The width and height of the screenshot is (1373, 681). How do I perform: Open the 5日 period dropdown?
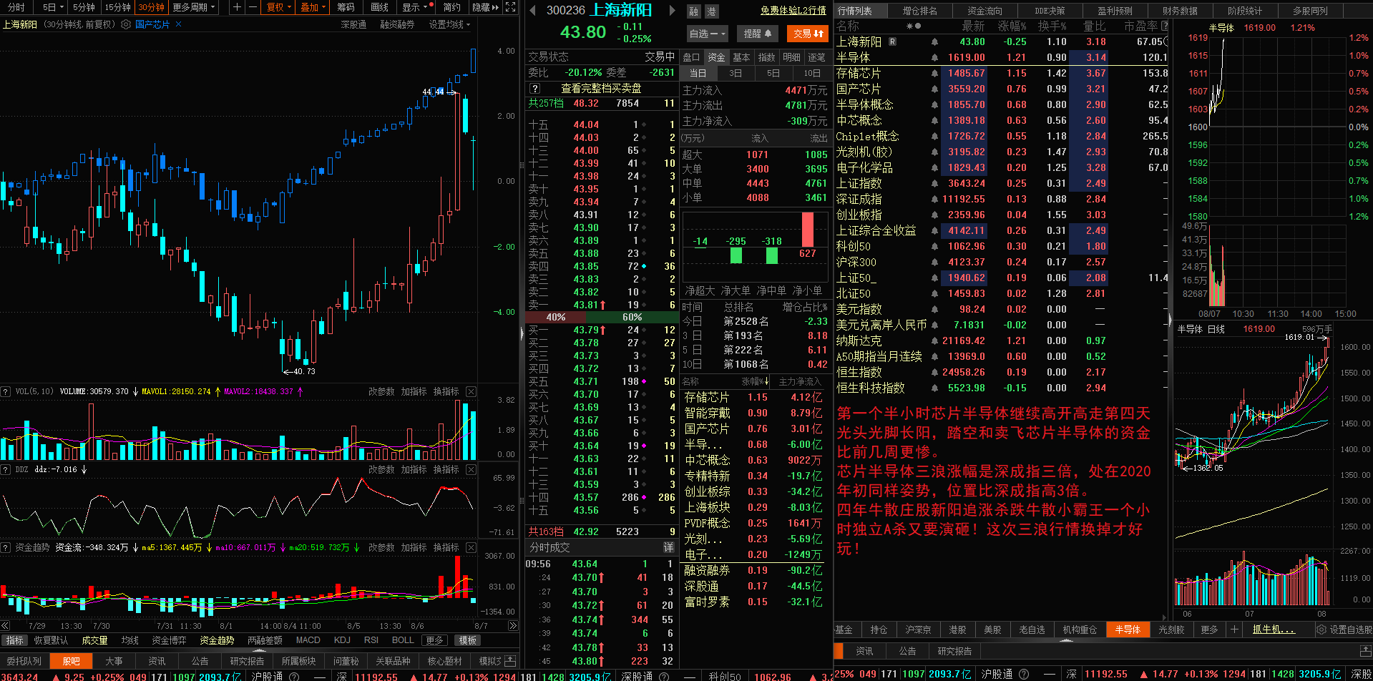tap(53, 7)
